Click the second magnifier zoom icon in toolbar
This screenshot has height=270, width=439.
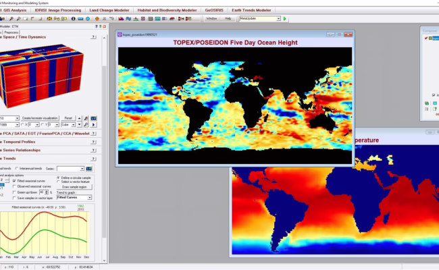pyautogui.click(x=18, y=19)
